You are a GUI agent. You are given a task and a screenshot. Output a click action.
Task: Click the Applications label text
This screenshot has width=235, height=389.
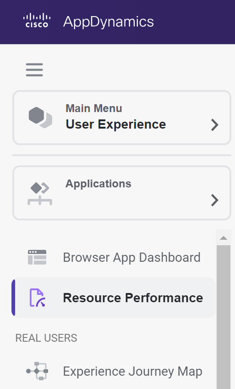tap(98, 184)
